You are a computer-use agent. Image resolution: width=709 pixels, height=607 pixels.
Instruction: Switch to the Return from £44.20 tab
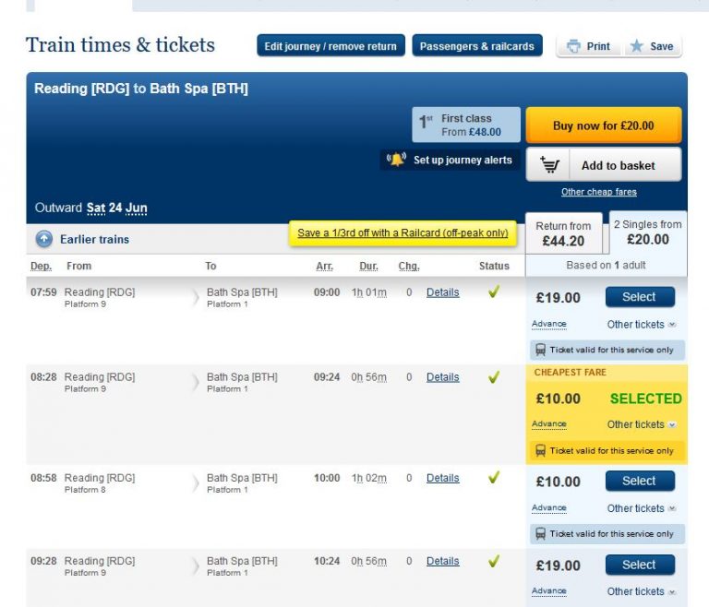coord(563,233)
